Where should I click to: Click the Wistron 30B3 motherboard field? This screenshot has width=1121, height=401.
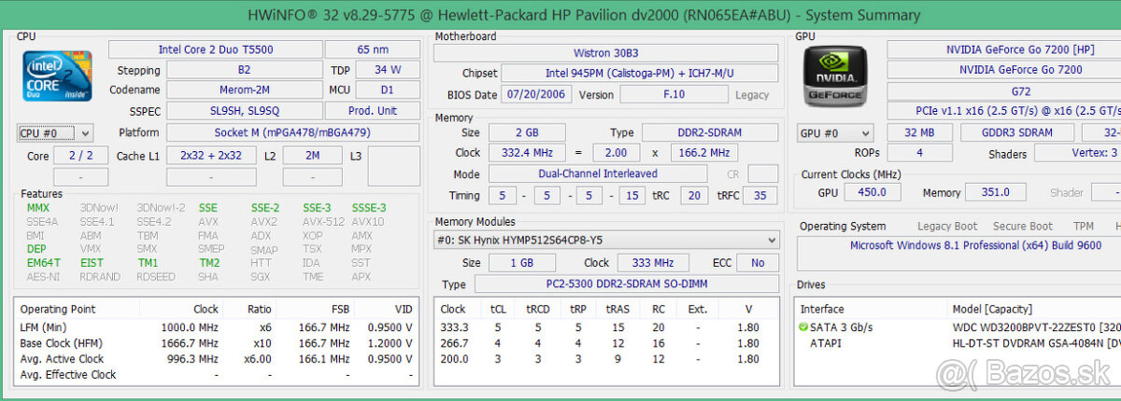coord(606,53)
